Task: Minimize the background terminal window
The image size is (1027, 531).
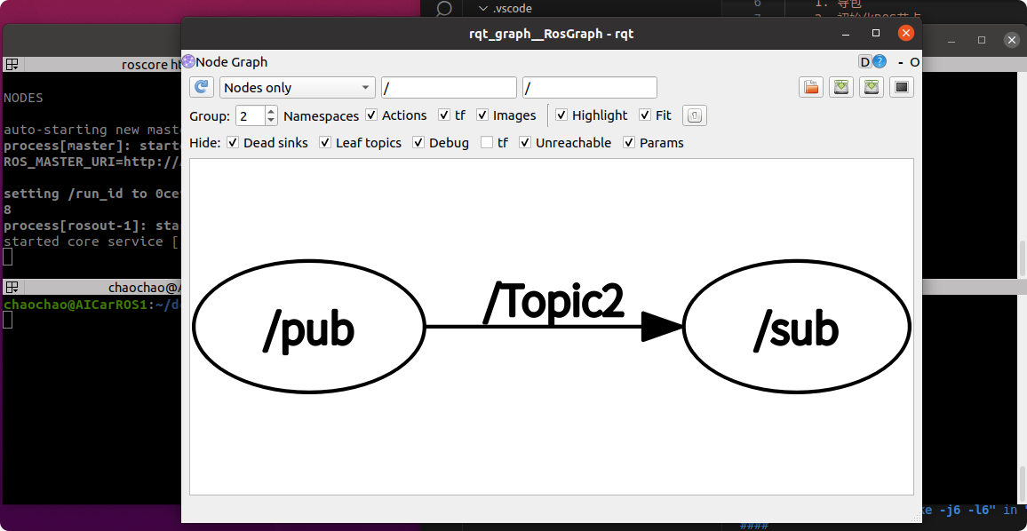Action: 951,40
